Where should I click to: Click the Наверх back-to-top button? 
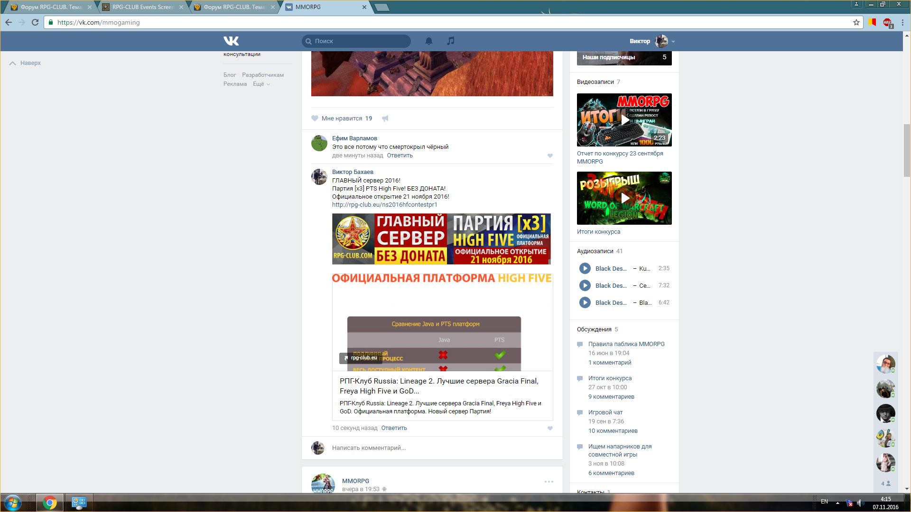point(25,63)
